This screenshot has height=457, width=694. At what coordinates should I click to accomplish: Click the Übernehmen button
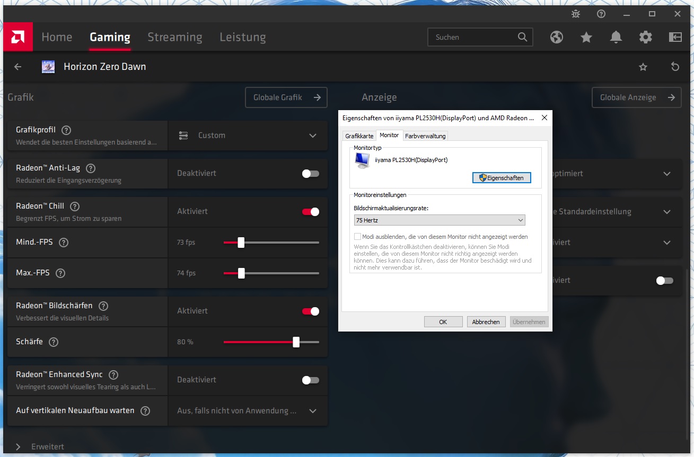click(x=529, y=321)
